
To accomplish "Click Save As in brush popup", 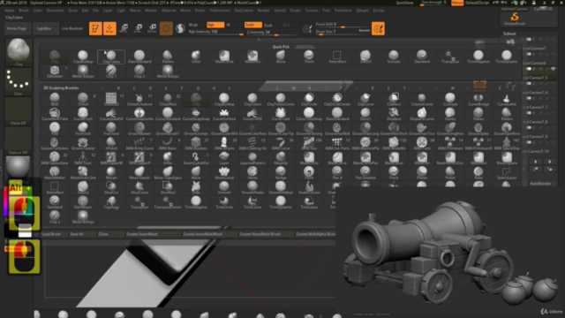I will pos(82,234).
